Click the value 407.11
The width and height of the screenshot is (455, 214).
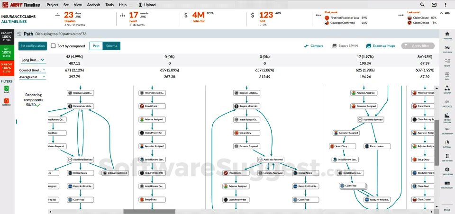point(74,63)
